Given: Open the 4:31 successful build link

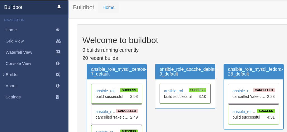Looking at the screenshot, I should pyautogui.click(x=244, y=112).
